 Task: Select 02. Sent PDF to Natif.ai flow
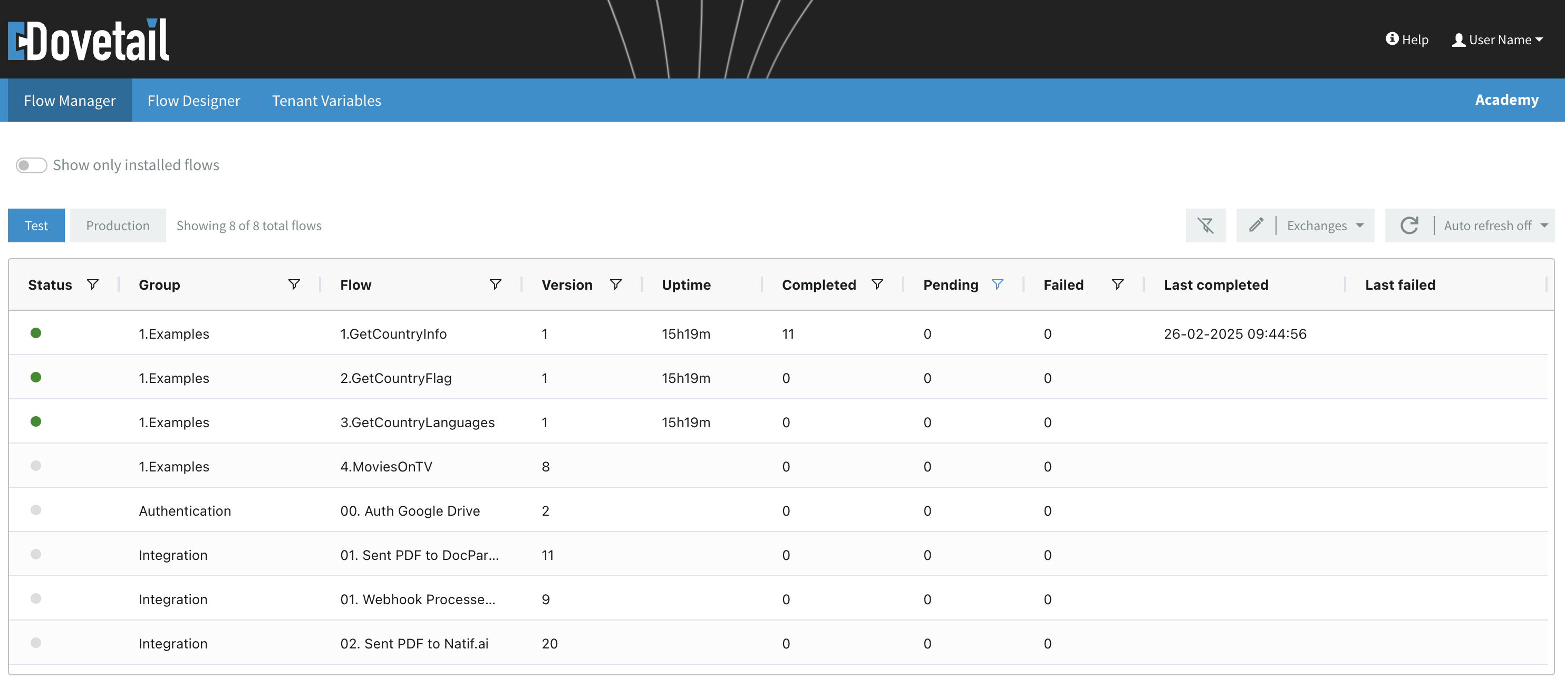point(414,644)
